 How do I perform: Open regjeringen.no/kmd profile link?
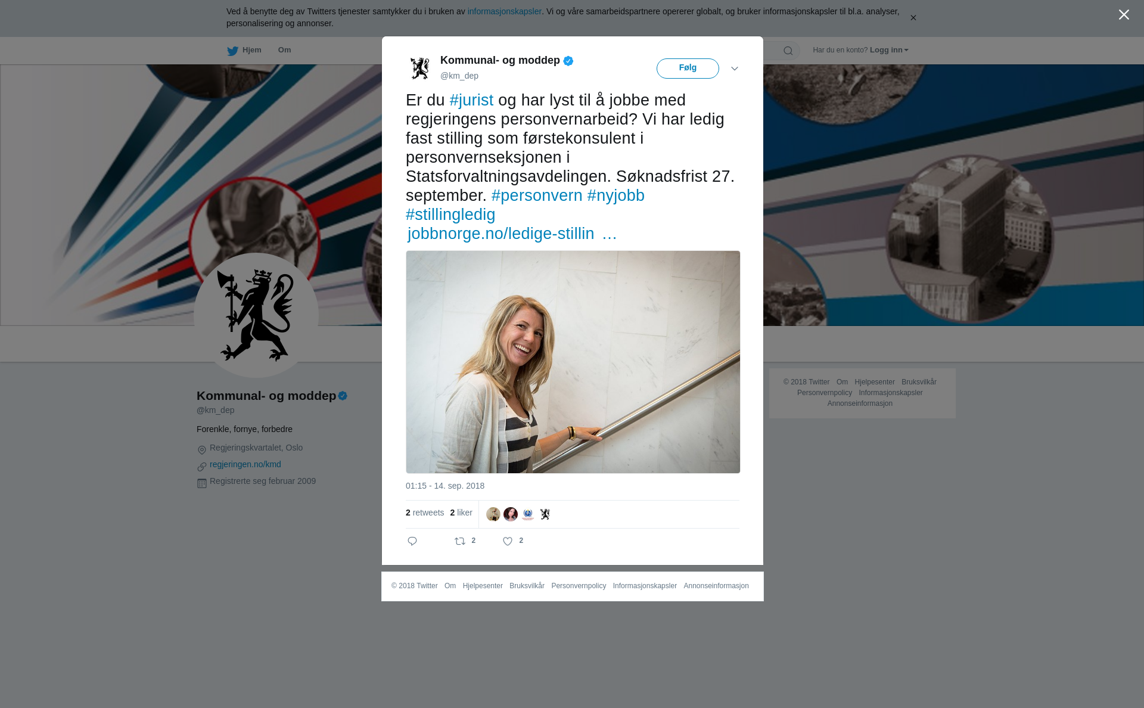point(245,464)
